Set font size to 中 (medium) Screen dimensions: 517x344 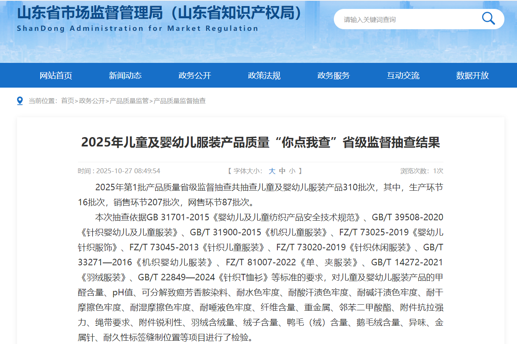282,171
